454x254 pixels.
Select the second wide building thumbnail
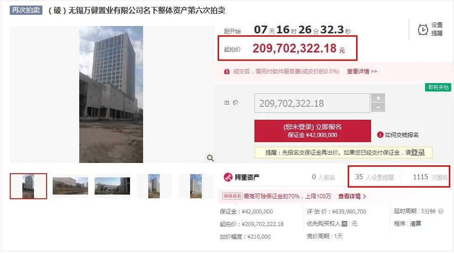pyautogui.click(x=70, y=186)
